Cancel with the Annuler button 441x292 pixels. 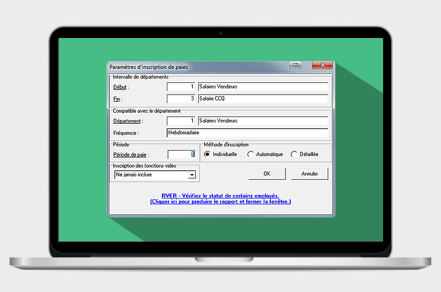tap(309, 174)
